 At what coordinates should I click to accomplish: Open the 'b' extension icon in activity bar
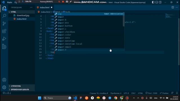[4, 47]
